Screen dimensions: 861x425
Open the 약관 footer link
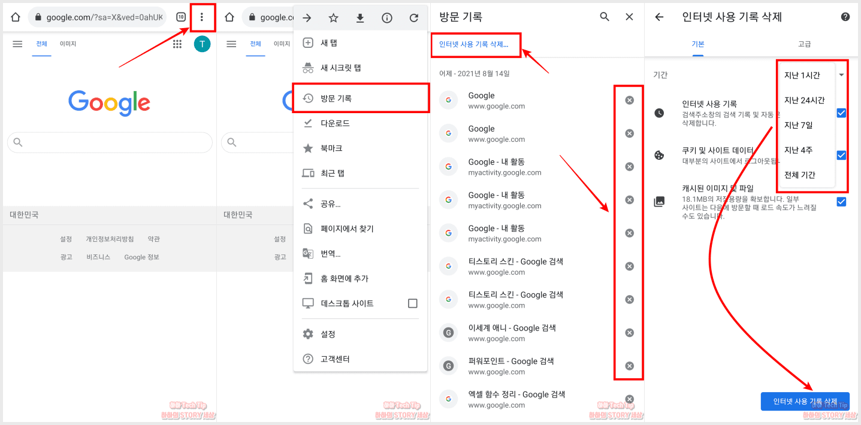[154, 239]
